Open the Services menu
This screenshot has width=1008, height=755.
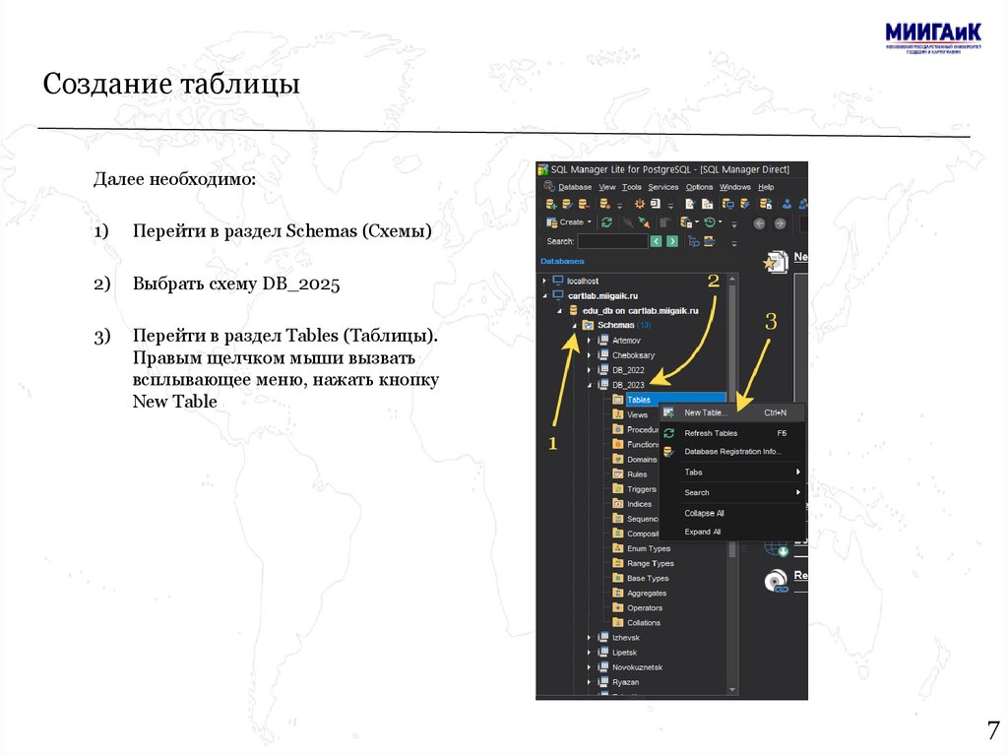click(662, 187)
